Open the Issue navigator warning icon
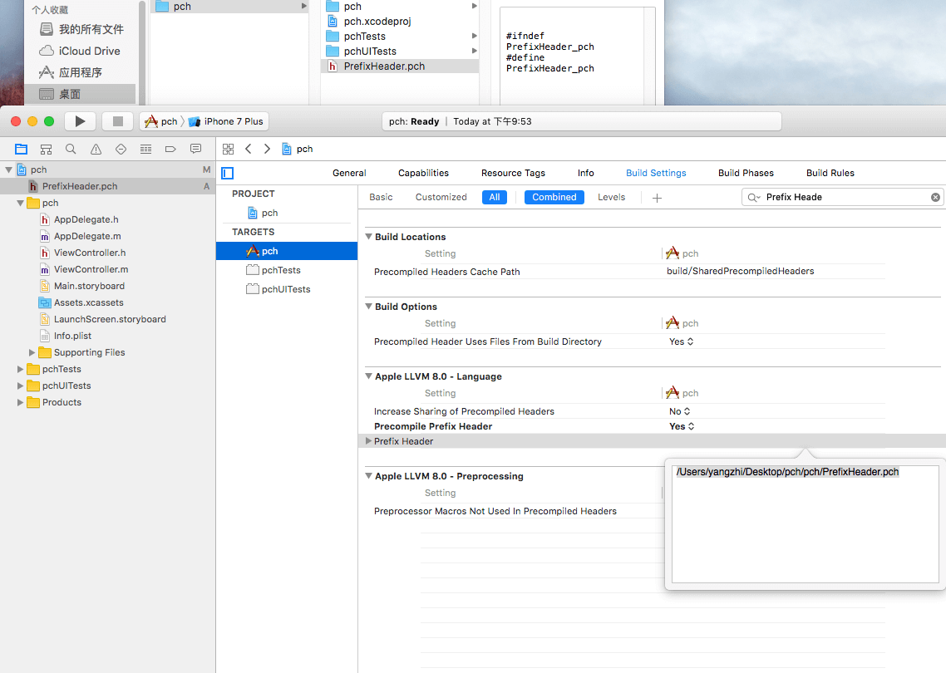The width and height of the screenshot is (946, 673). (96, 150)
